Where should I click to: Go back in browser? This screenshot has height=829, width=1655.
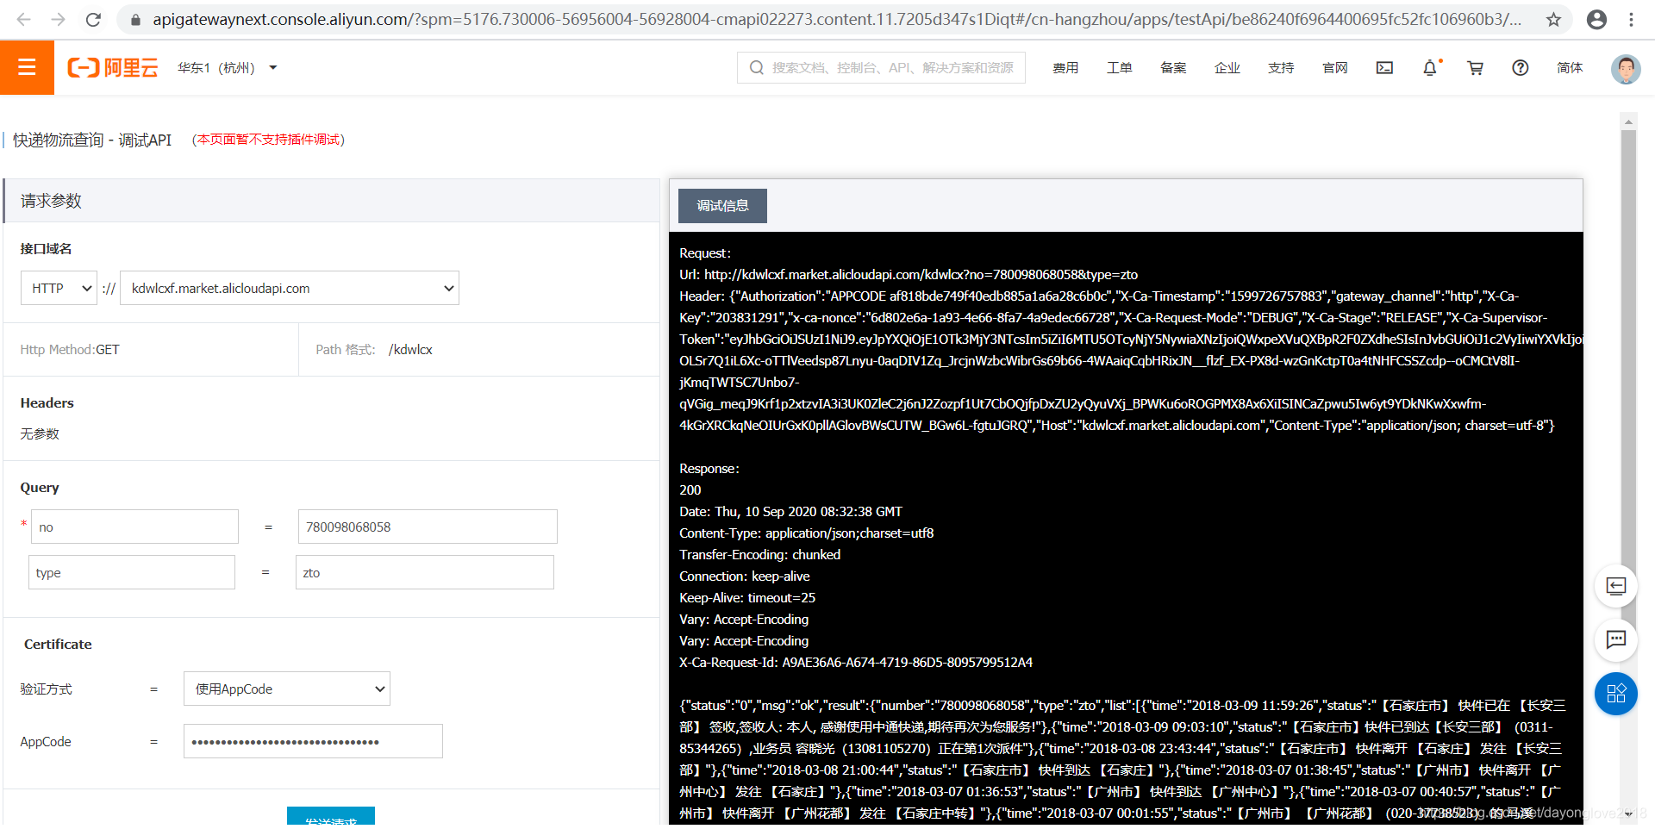(x=23, y=19)
